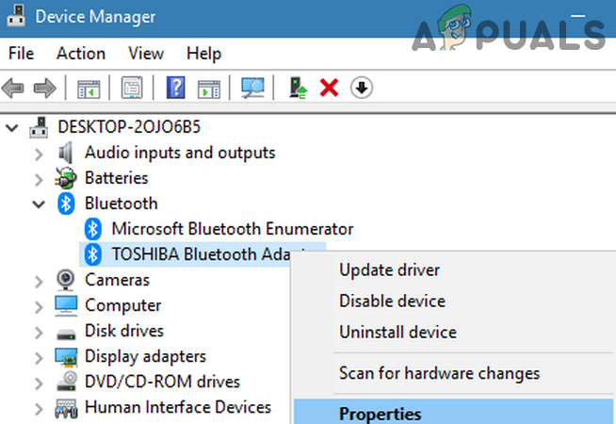The height and width of the screenshot is (424, 616).
Task: Click the DVD/CD-ROM drives icon
Action: [66, 382]
